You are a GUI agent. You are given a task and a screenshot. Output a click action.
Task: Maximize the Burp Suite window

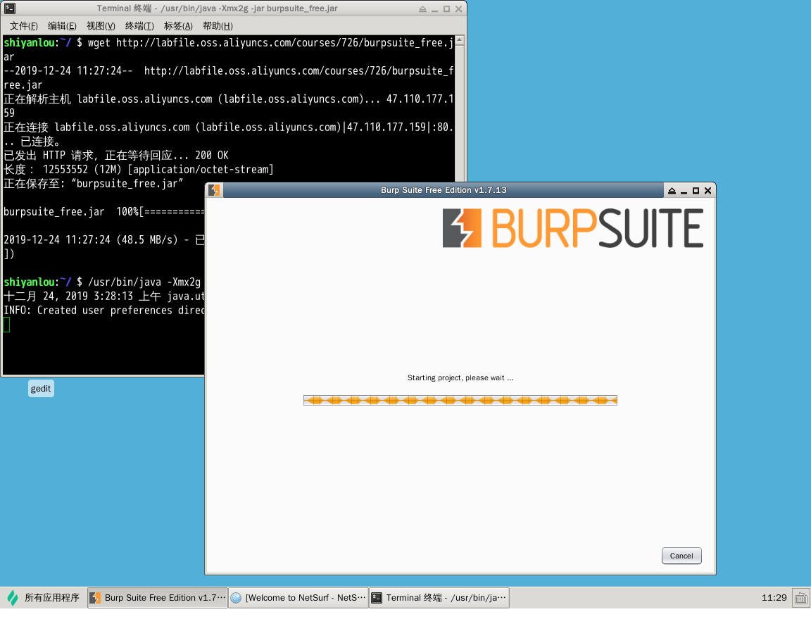(x=696, y=190)
